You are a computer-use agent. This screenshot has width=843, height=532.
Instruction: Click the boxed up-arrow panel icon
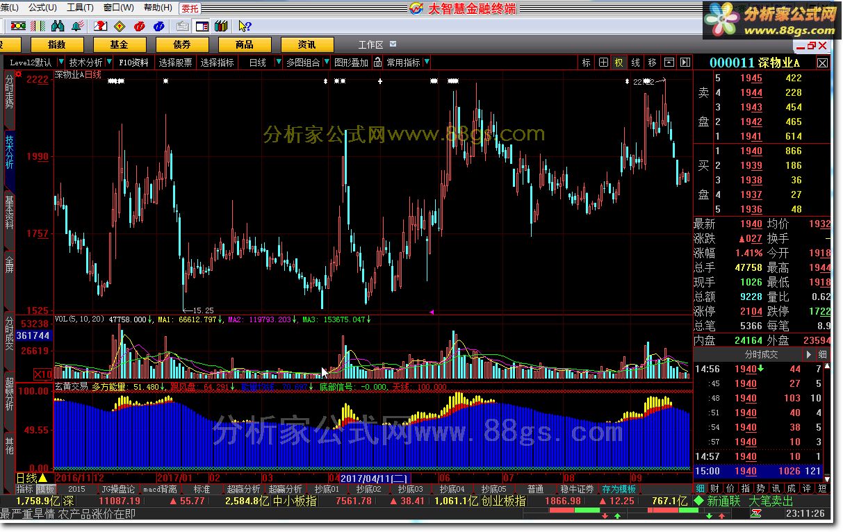coord(669,63)
